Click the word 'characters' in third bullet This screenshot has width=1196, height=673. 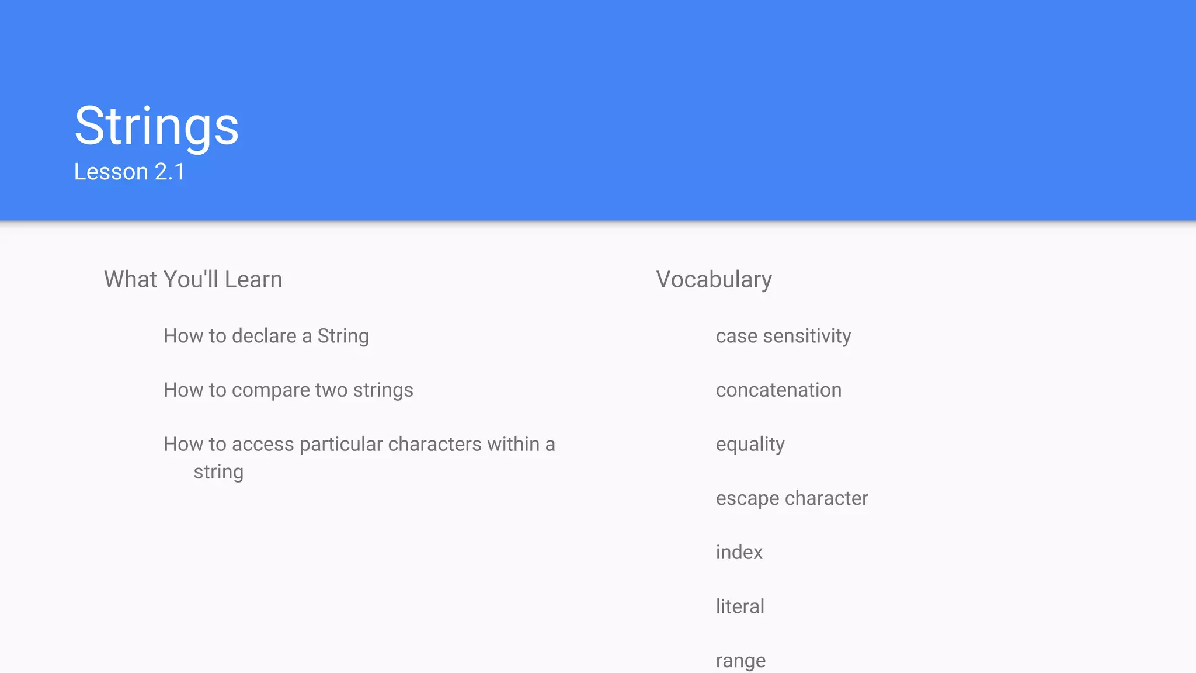(x=435, y=445)
